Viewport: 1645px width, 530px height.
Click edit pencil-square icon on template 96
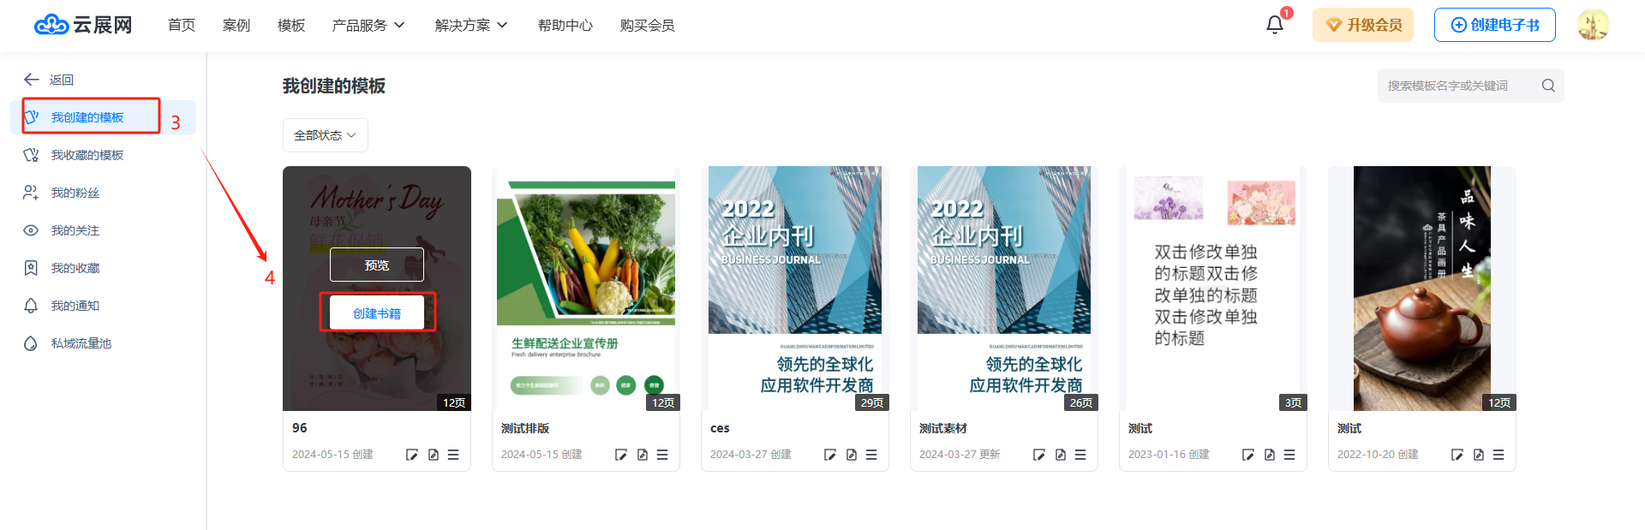coord(412,455)
